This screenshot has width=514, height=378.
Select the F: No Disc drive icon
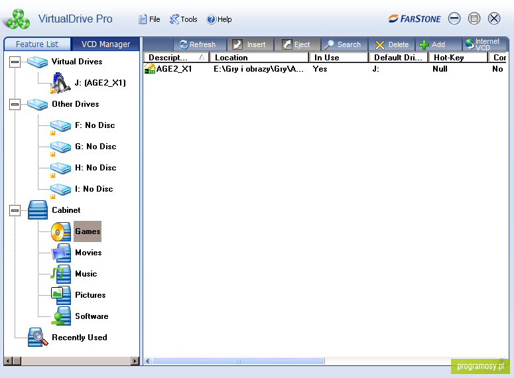(60, 127)
